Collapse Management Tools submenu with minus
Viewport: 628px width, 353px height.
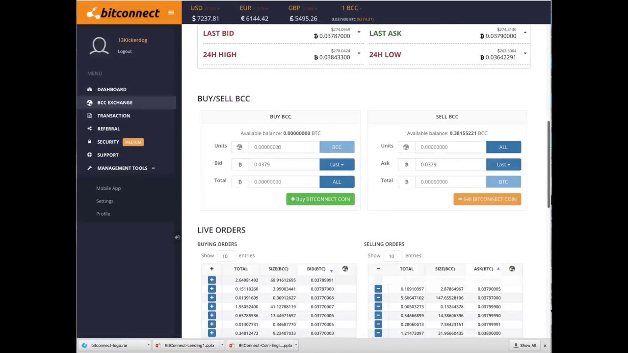153,168
